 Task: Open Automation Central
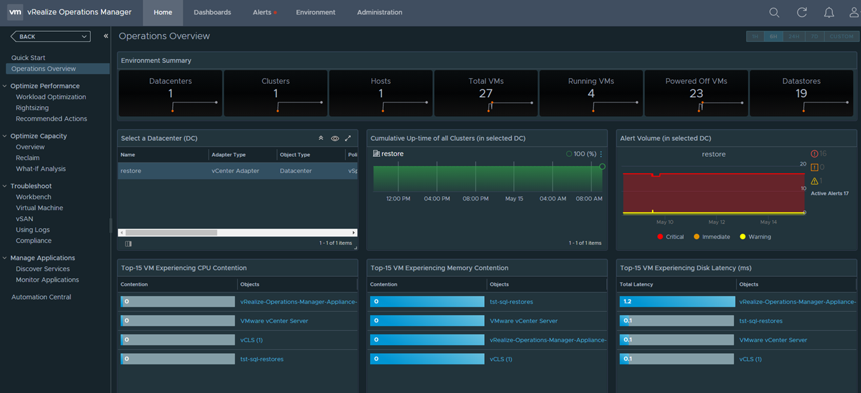pos(41,297)
